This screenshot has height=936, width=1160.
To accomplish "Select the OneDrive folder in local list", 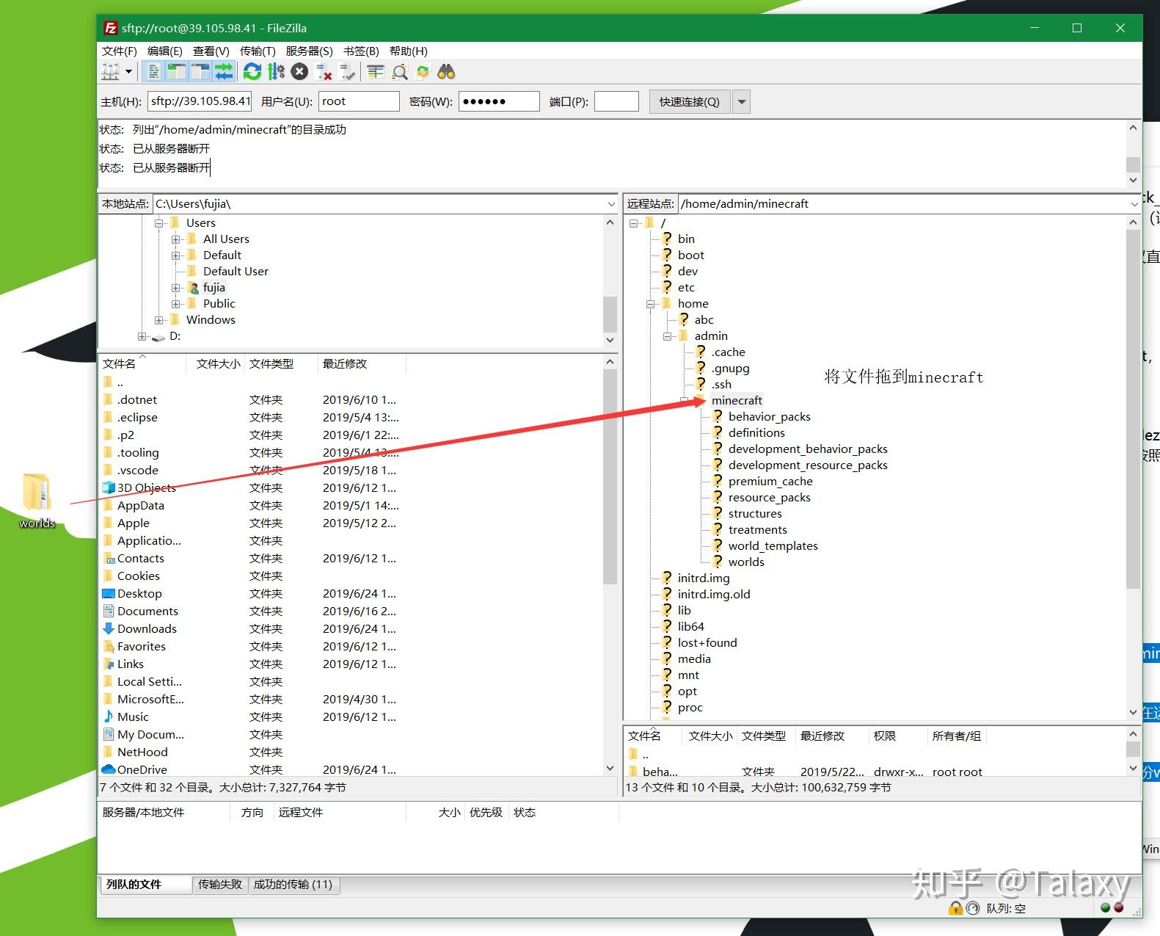I will click(x=142, y=769).
